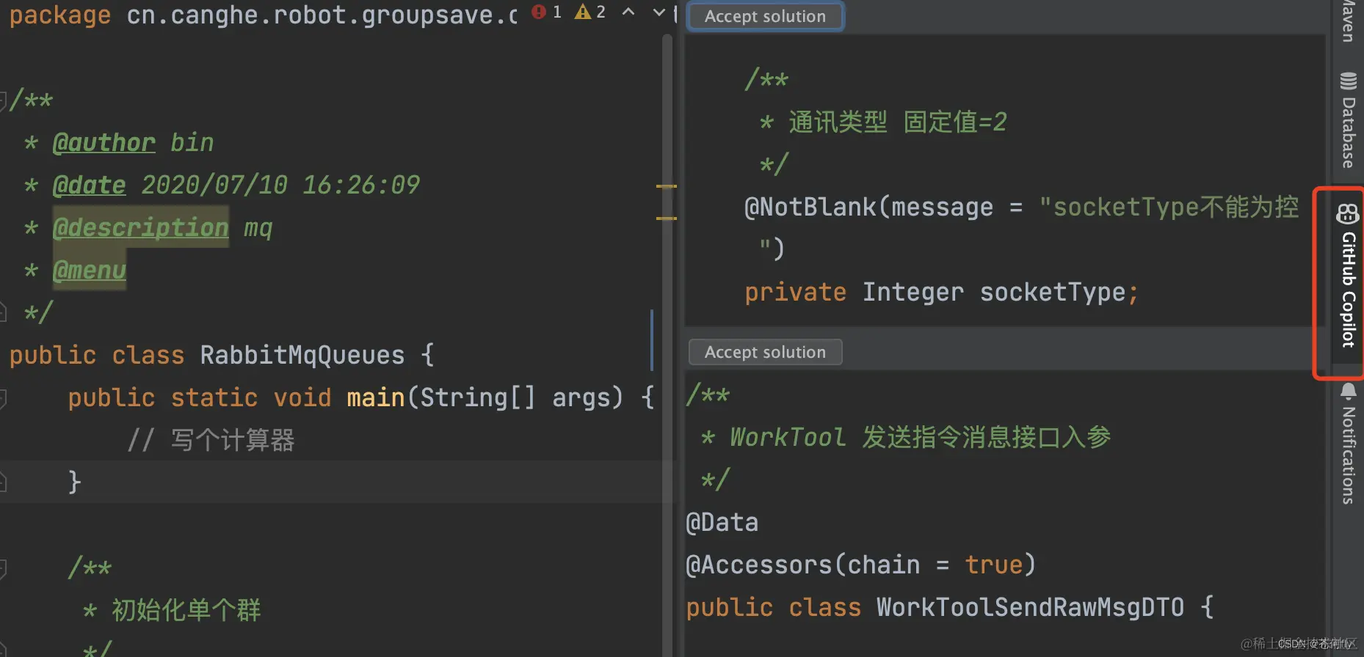Click the second Accept solution button
This screenshot has width=1364, height=657.
(765, 352)
